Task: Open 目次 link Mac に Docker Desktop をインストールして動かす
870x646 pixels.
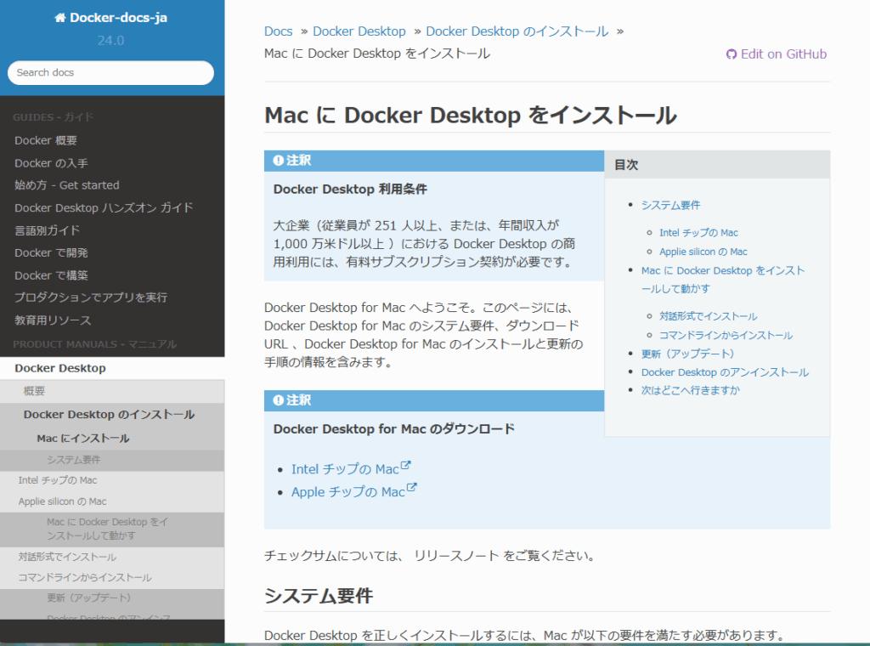Action: pyautogui.click(x=723, y=280)
